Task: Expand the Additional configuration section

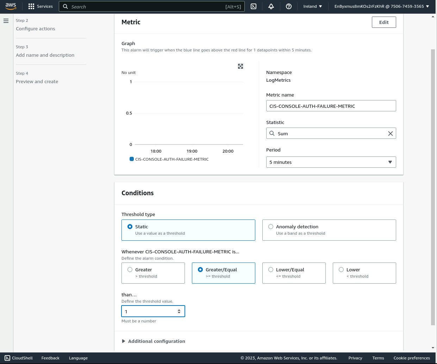Action: tap(153, 341)
